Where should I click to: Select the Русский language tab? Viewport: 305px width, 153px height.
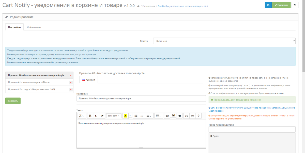click(x=88, y=80)
